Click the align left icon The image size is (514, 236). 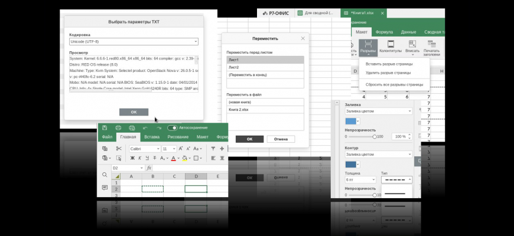[x=213, y=158]
